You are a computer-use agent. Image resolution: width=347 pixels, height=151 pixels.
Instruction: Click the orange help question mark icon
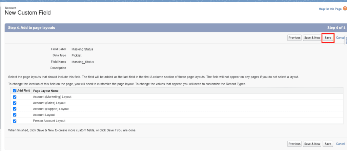click(x=345, y=8)
